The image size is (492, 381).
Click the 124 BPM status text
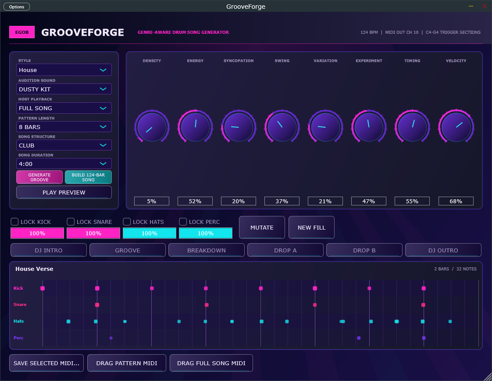(x=369, y=32)
